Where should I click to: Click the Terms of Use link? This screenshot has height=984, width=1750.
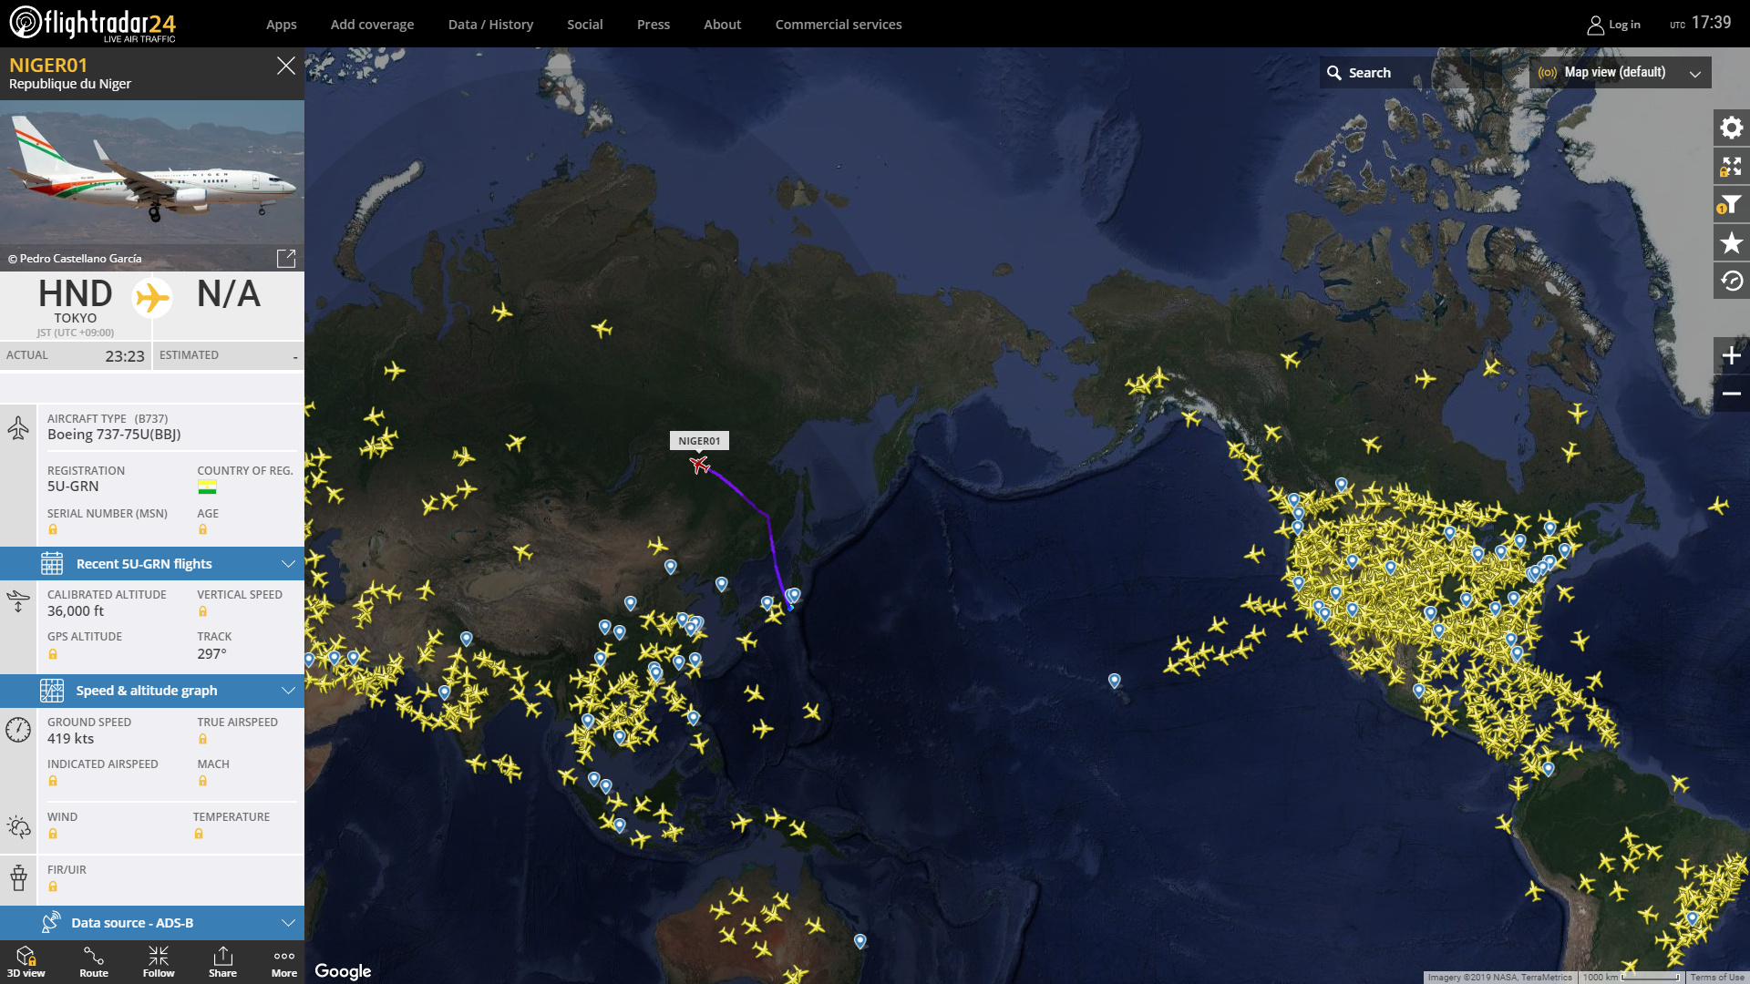coord(1716,978)
